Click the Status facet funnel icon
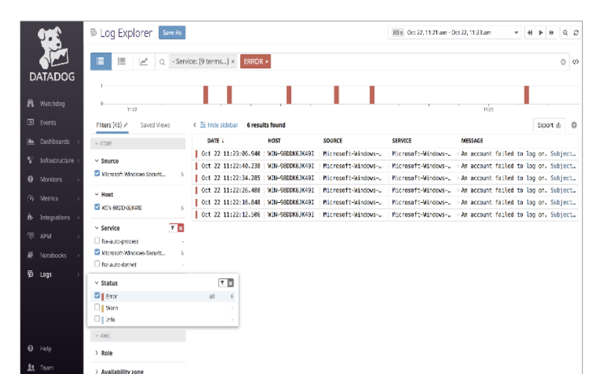The image size is (591, 374). tap(222, 283)
